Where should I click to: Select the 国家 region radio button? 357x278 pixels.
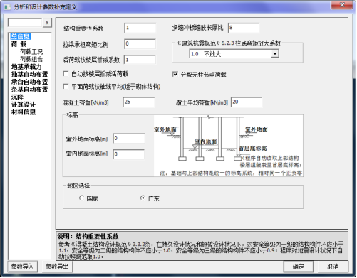click(x=82, y=198)
